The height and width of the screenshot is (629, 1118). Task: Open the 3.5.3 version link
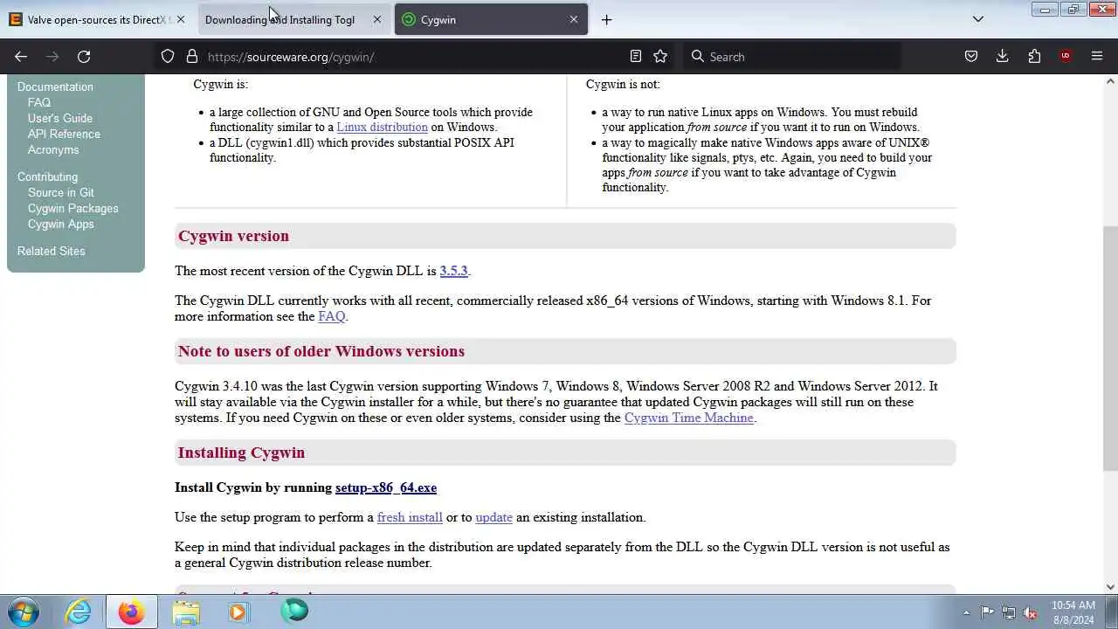(453, 271)
